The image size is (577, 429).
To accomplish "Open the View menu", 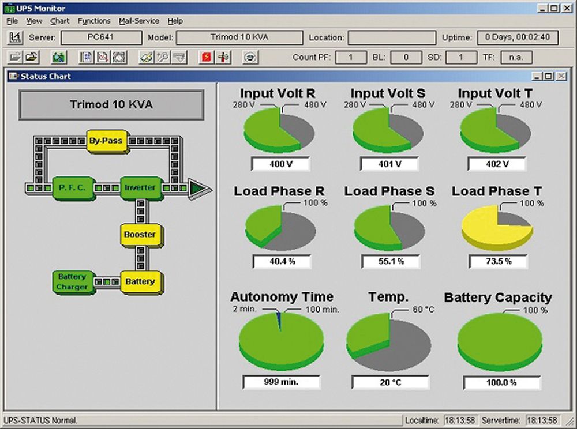I will (34, 21).
